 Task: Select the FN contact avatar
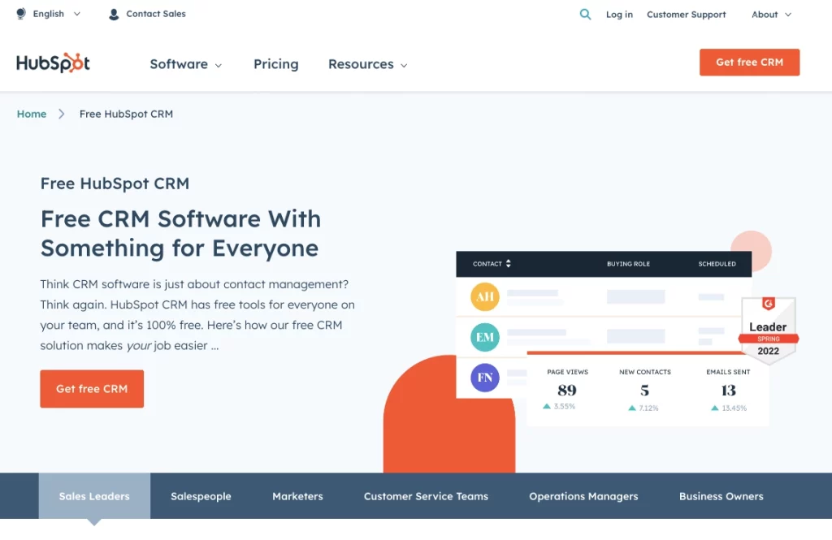485,378
